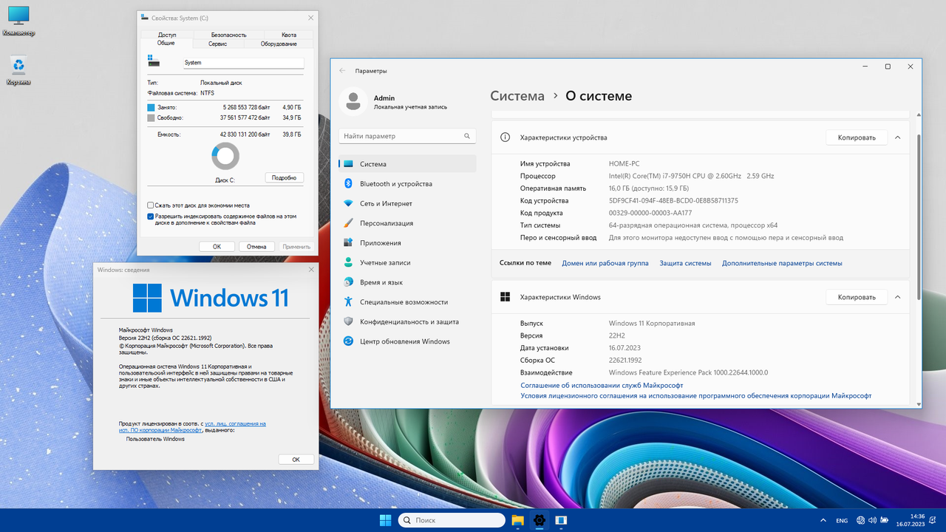The height and width of the screenshot is (532, 946).
Task: Open Защита системы link
Action: tap(685, 263)
